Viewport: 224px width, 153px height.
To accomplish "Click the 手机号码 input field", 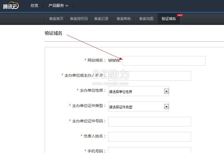I will coord(149,150).
